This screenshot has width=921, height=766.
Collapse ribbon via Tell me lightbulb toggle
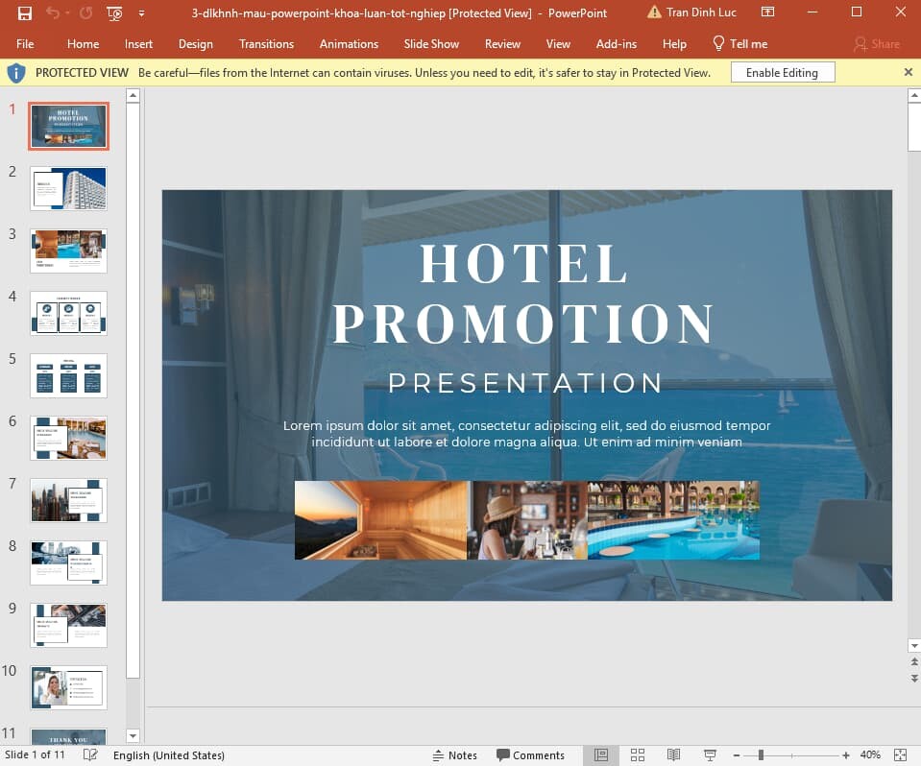tap(716, 43)
